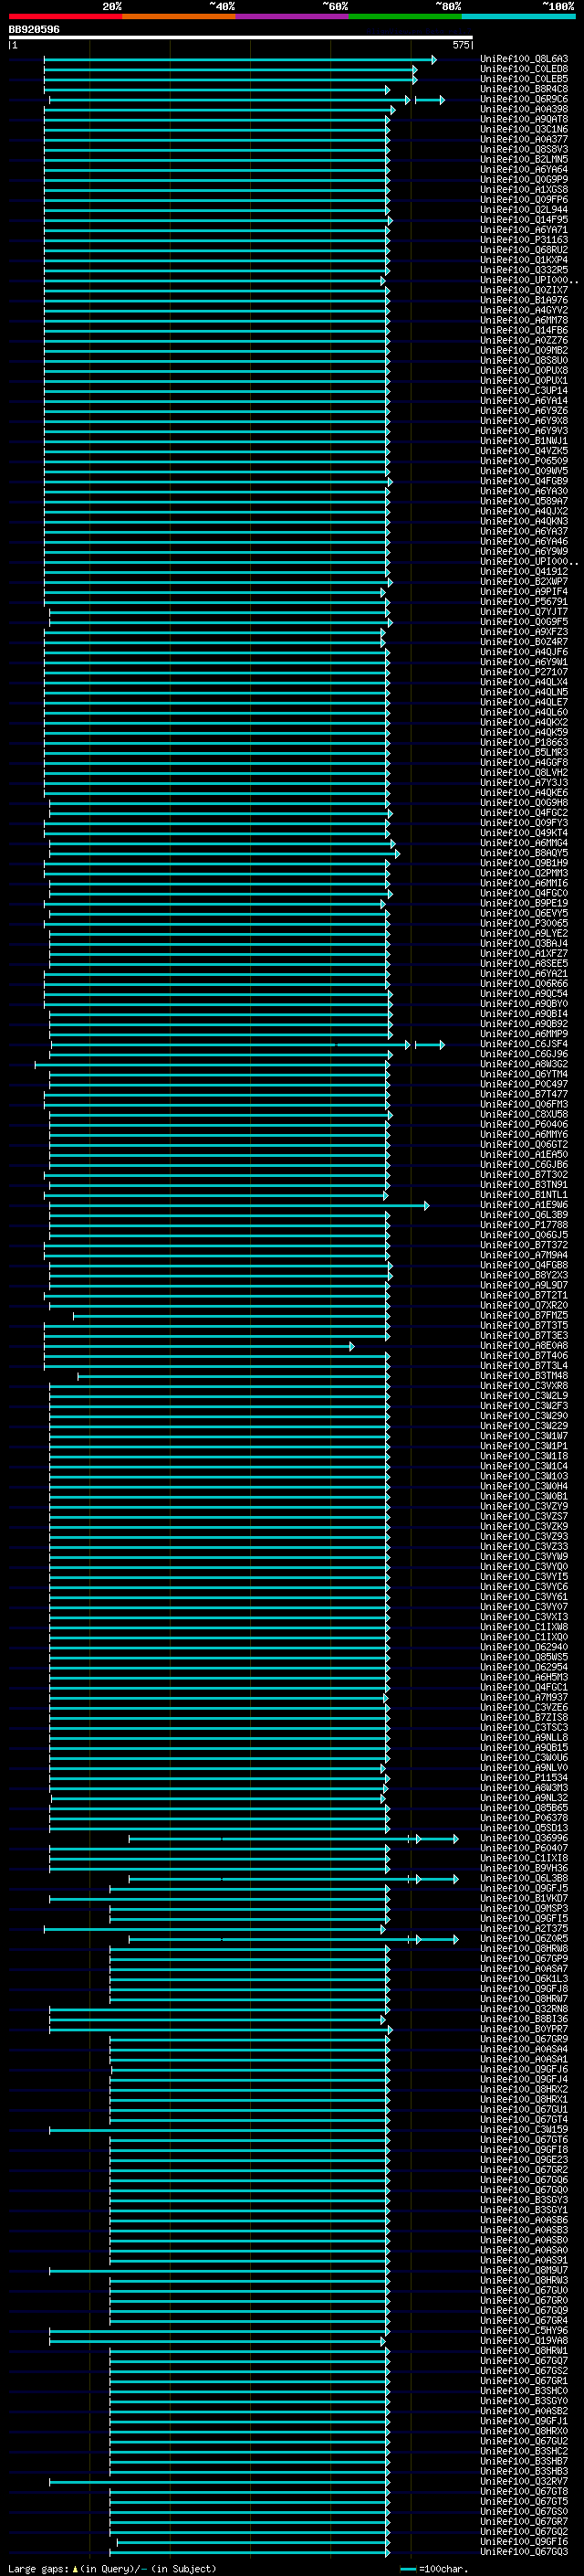Open hit UniRef100_Q6R9C6

point(524,99)
